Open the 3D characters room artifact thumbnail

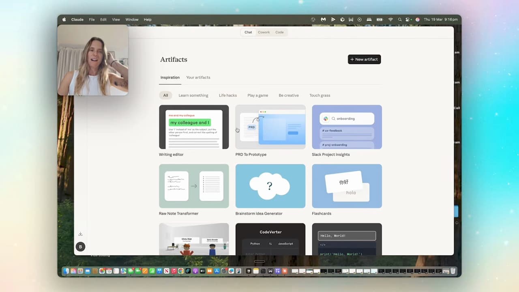(194, 239)
